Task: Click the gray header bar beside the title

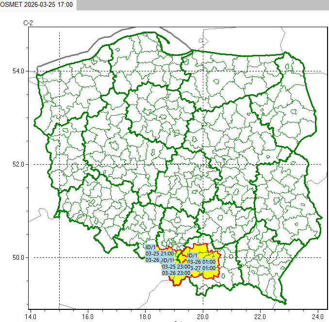Action: (202, 5)
